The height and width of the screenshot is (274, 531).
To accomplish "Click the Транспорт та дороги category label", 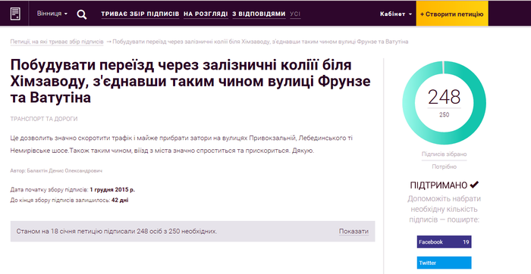I will click(x=44, y=119).
